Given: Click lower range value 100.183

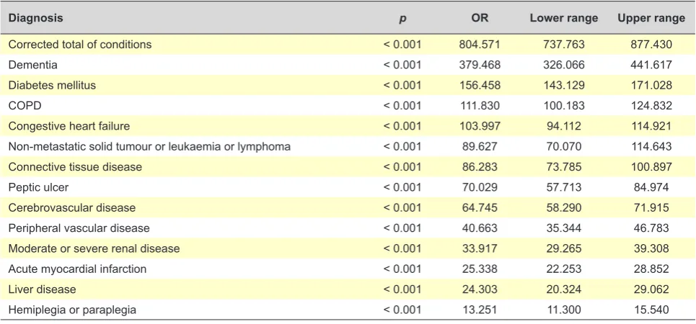Looking at the screenshot, I should point(564,106).
